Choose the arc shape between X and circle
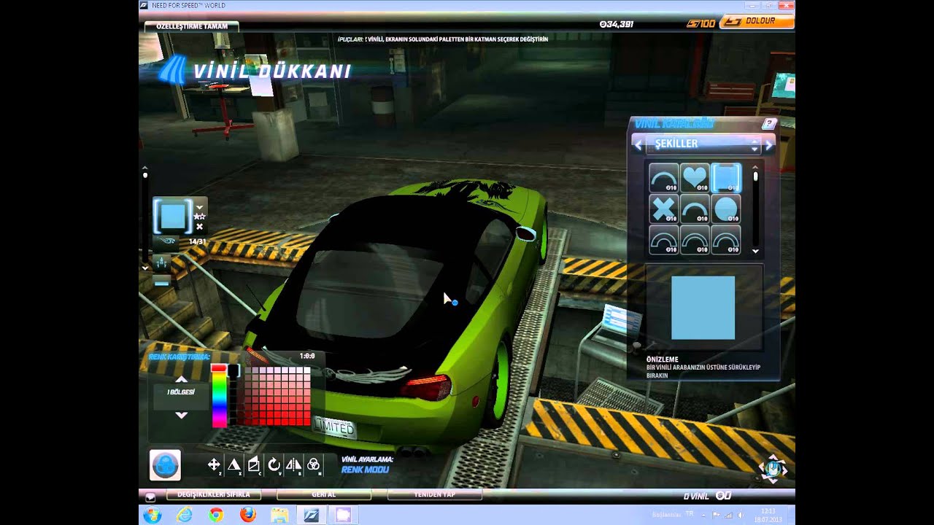Viewport: 934px width, 525px height. tap(695, 209)
